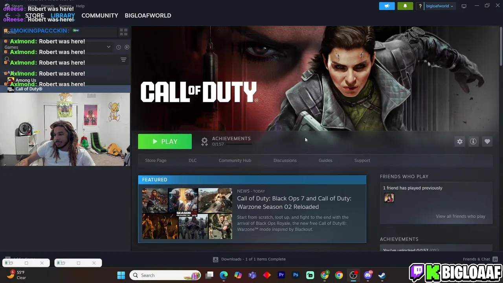This screenshot has height=283, width=503.
Task: Click the library search magnifier icon
Action: (x=7, y=60)
